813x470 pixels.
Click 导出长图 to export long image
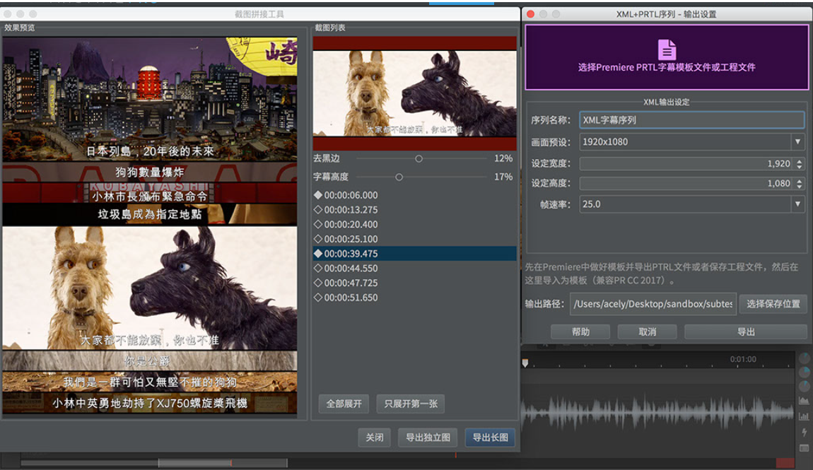click(490, 437)
